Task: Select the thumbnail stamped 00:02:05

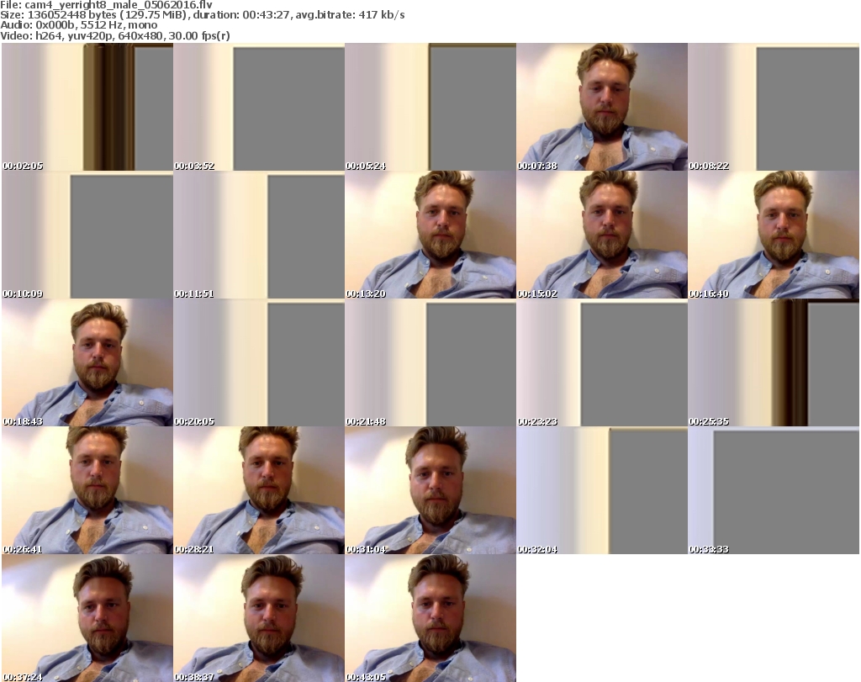Action: [87, 107]
